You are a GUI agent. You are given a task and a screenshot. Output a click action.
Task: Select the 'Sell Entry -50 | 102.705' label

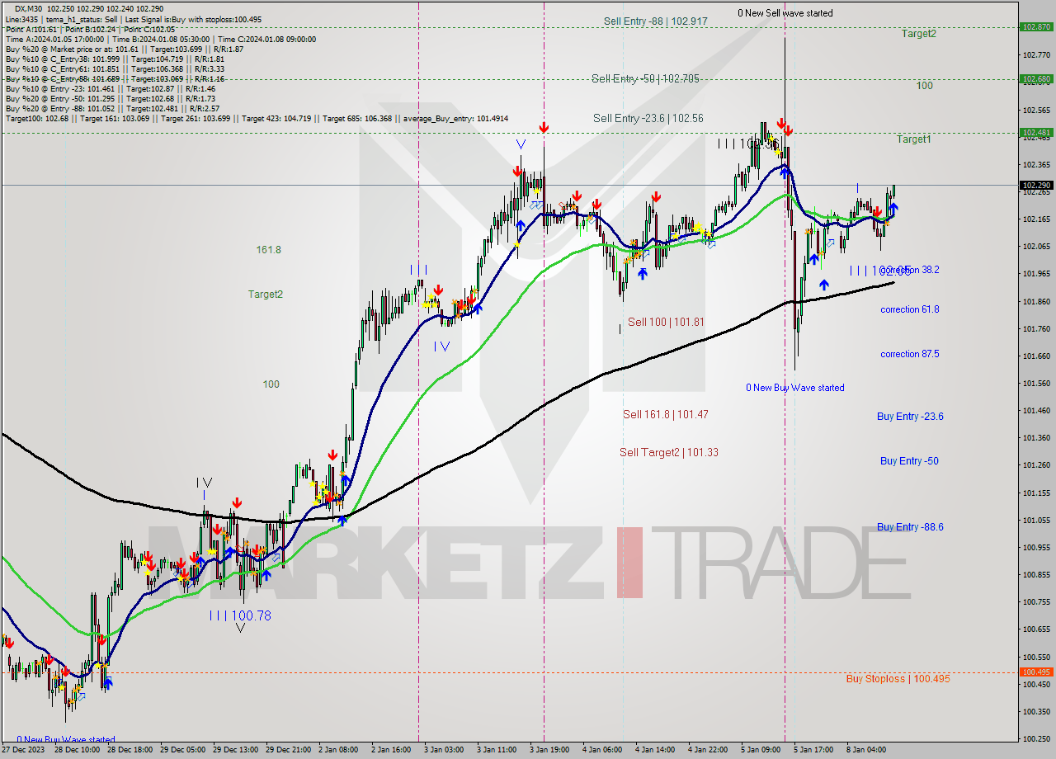coord(645,78)
